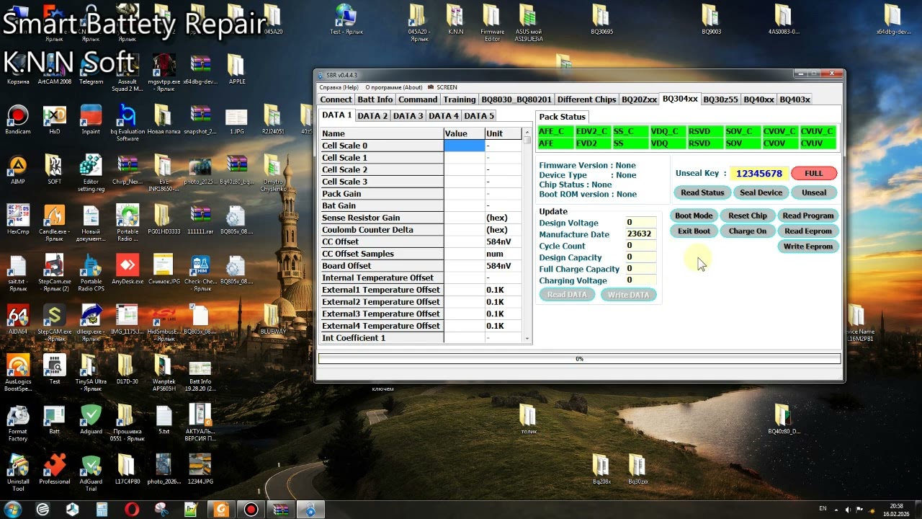Click the Write Eeprom button

pyautogui.click(x=808, y=247)
